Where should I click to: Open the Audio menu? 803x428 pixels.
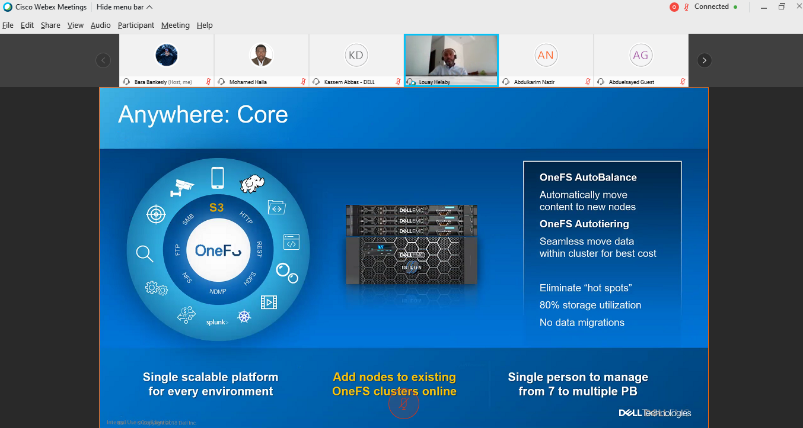[101, 25]
